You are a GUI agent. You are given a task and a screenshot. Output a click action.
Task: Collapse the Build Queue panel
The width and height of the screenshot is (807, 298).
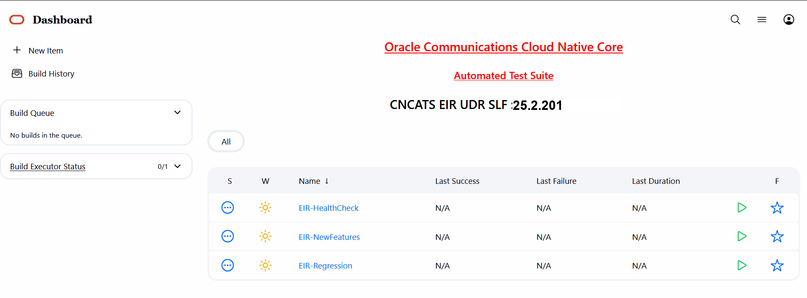tap(177, 112)
